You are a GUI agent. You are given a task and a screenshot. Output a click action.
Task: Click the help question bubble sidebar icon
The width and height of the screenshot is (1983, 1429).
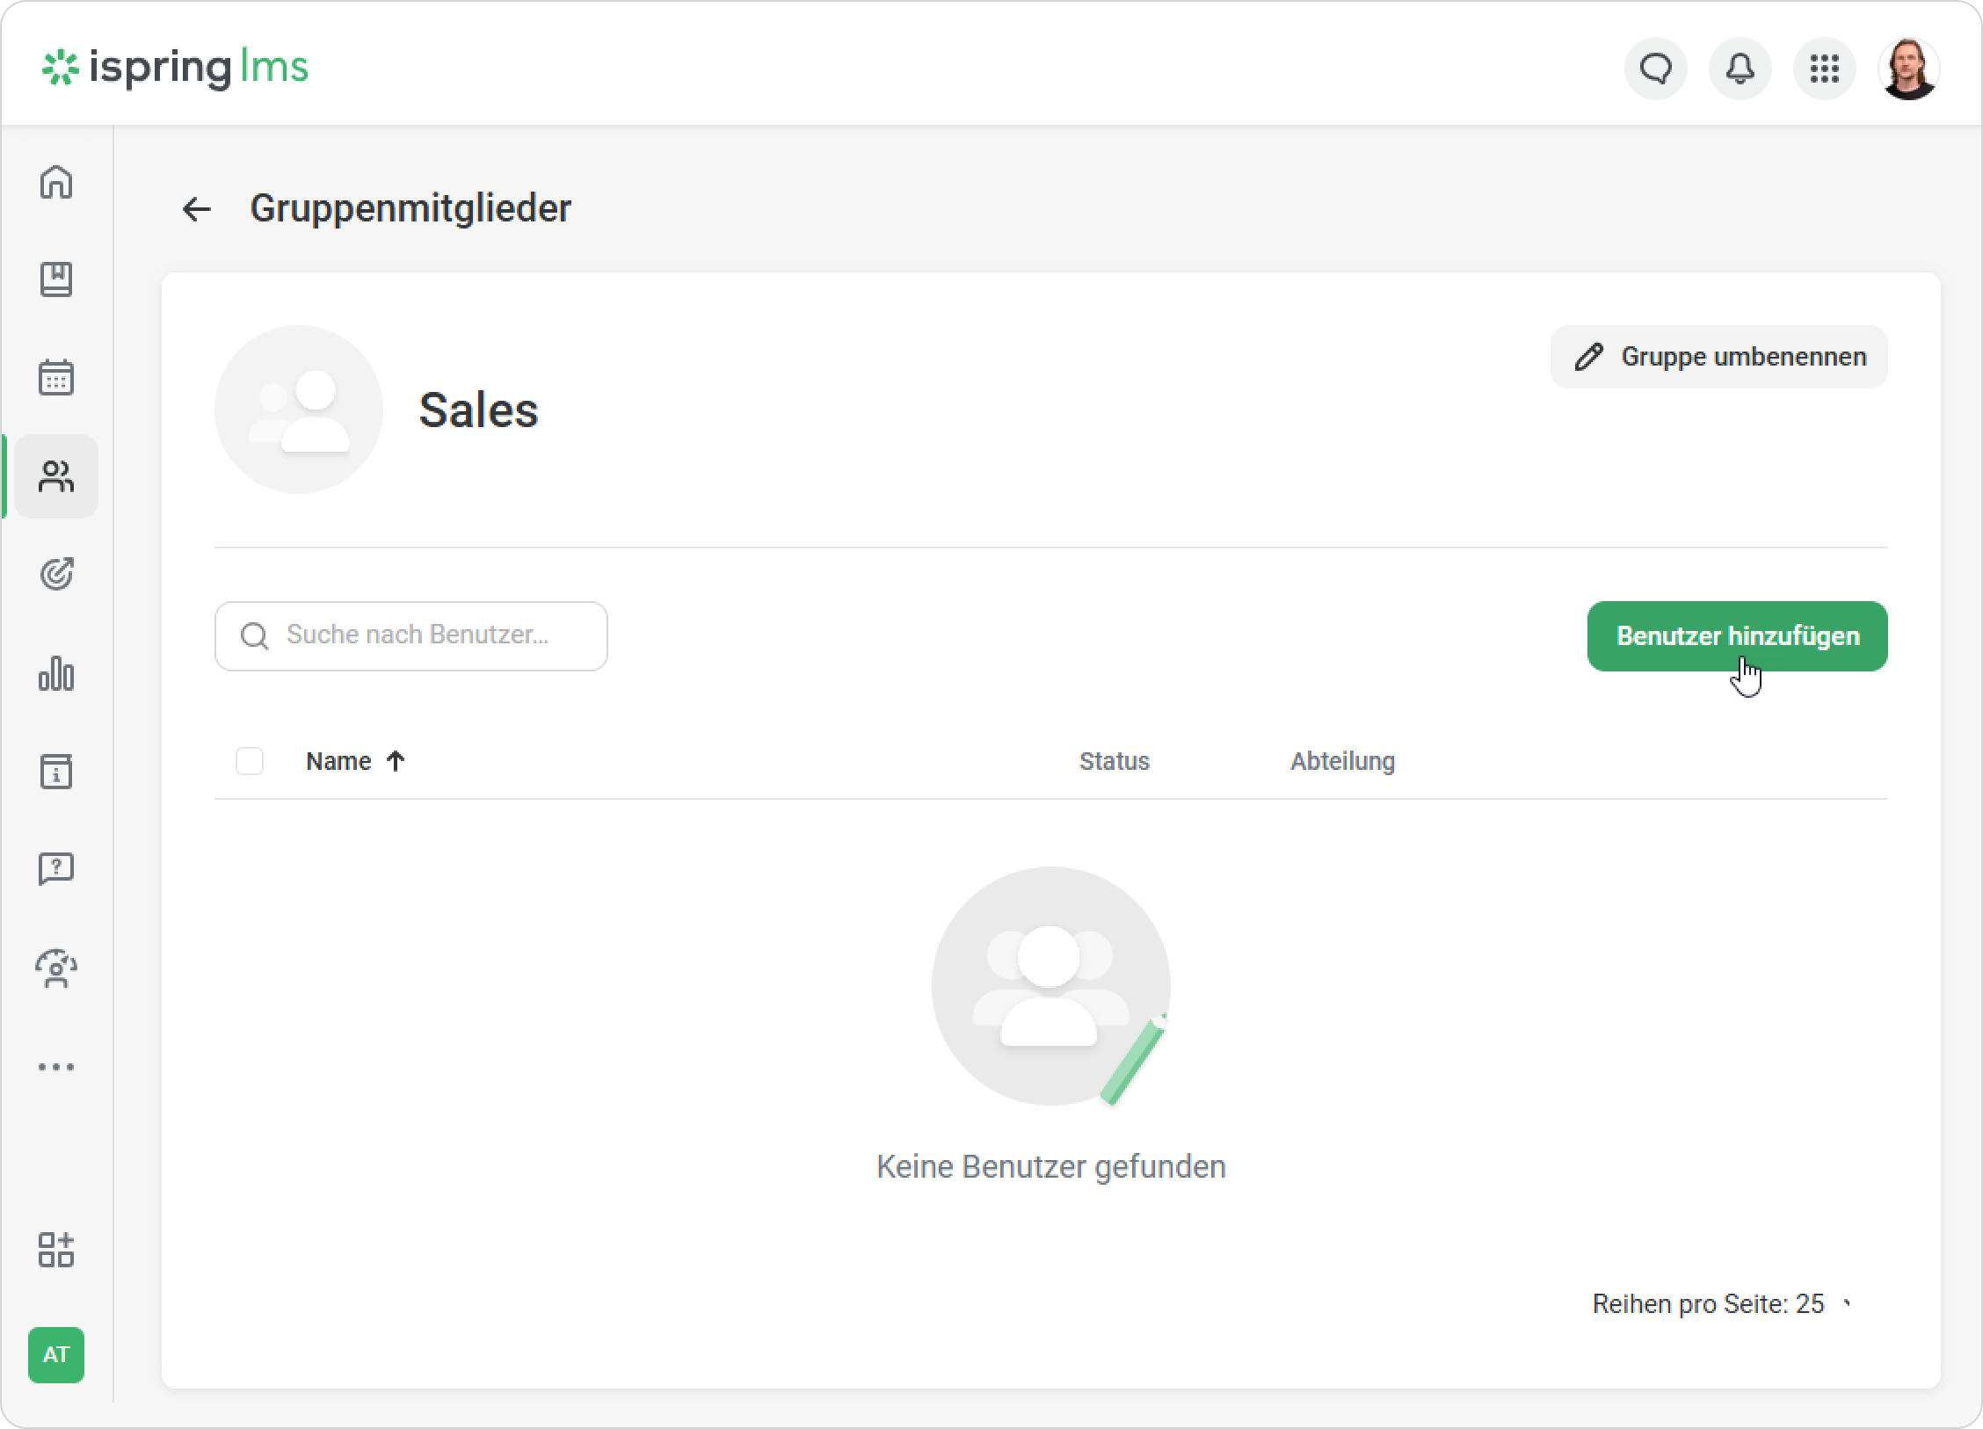[56, 869]
